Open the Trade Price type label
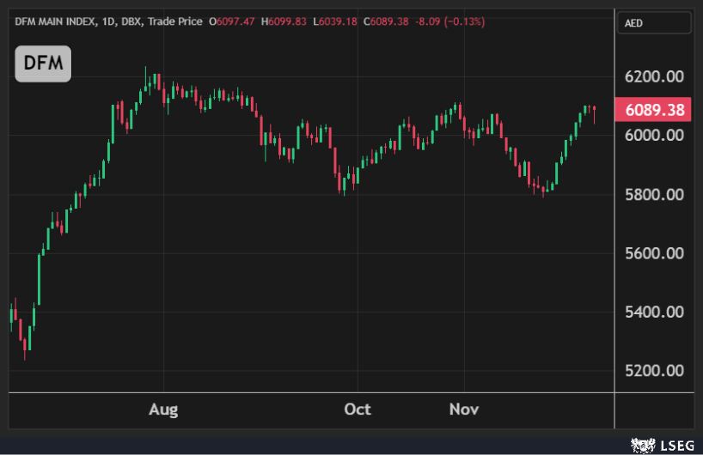703x455 pixels. click(x=175, y=21)
